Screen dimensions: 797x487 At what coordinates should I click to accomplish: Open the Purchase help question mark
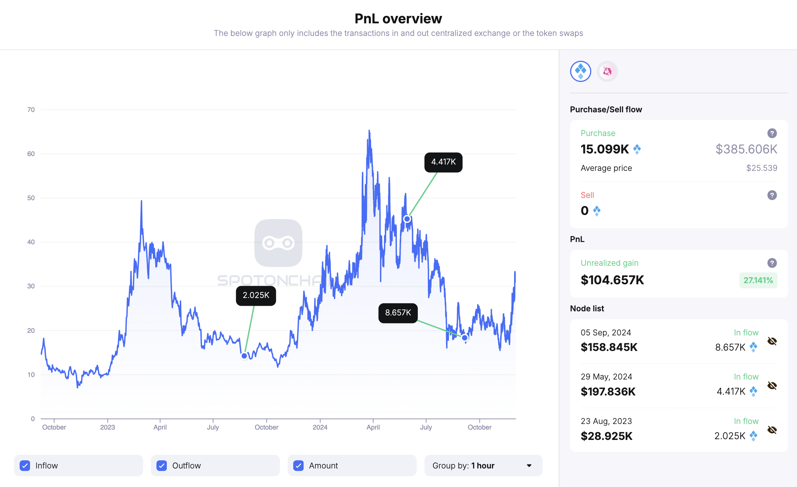[x=771, y=133]
